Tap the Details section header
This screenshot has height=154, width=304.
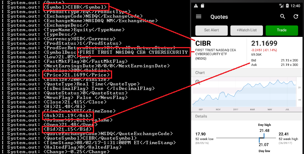246,116
